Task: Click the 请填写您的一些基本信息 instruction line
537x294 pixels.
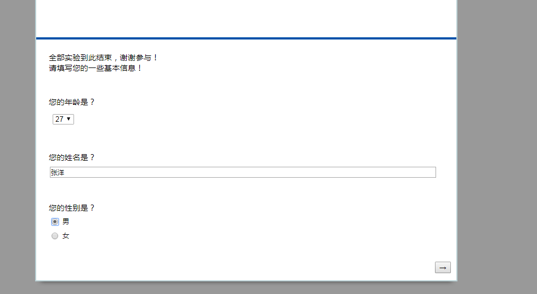Action: click(95, 68)
